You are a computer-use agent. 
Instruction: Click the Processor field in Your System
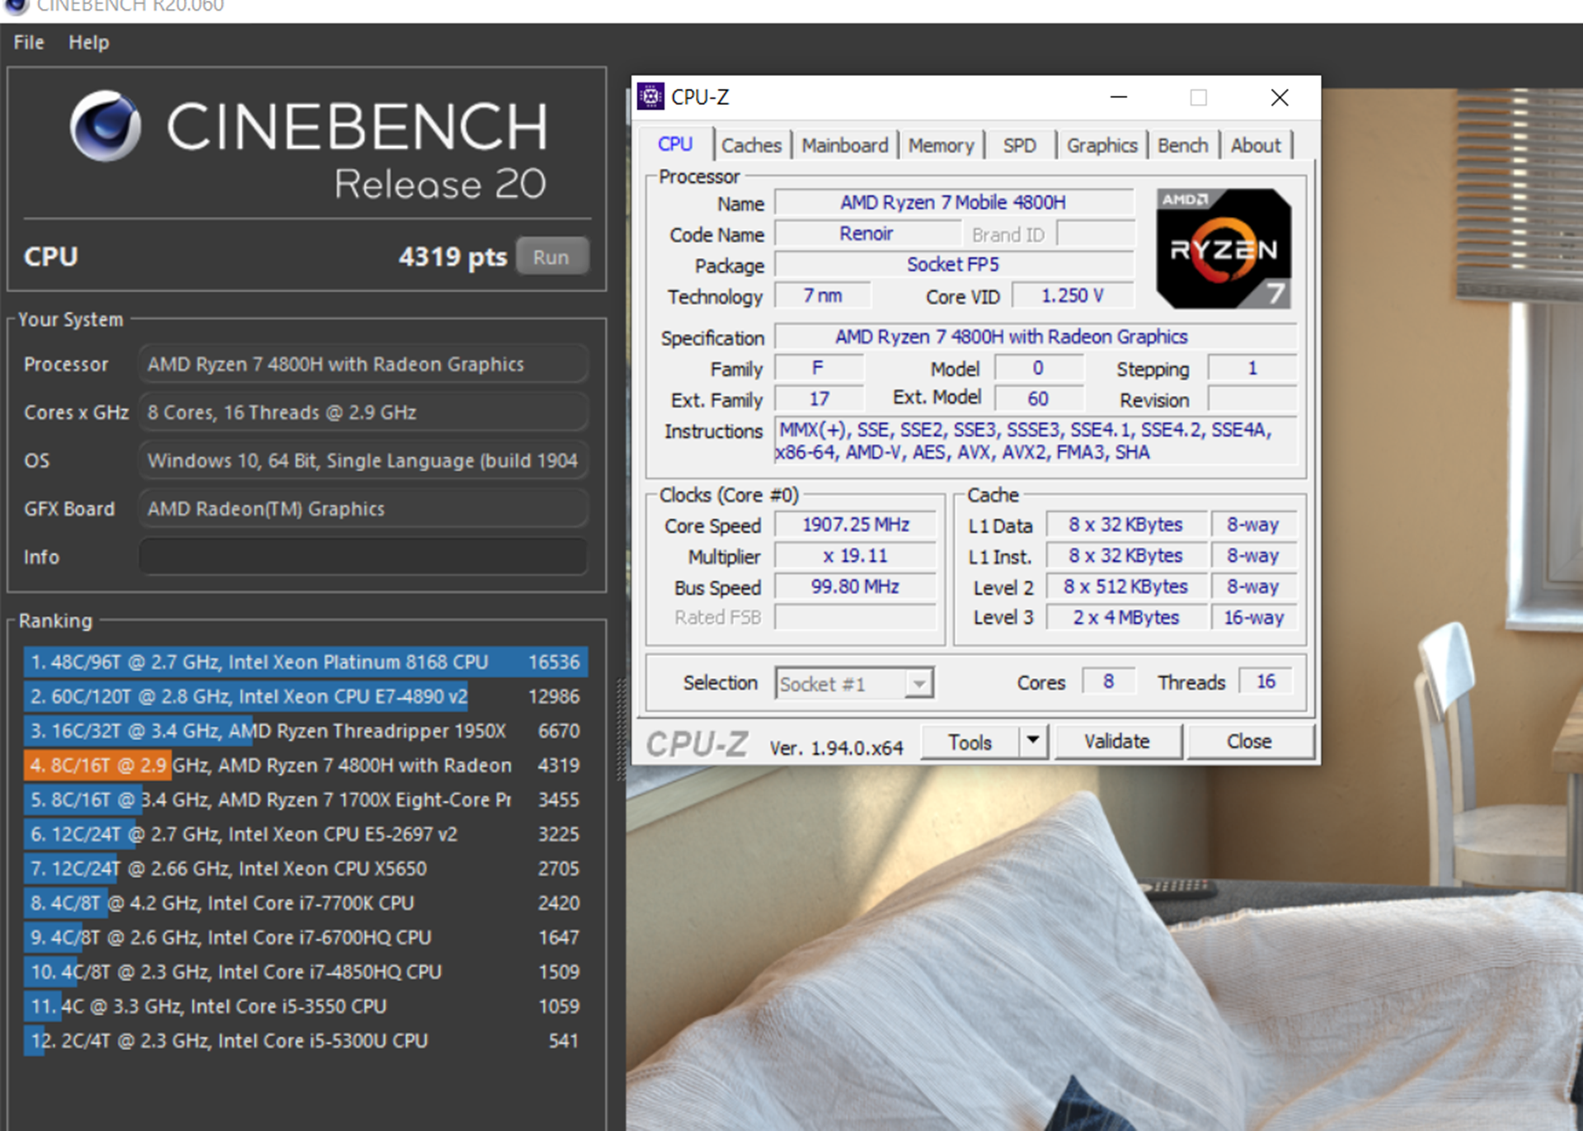pyautogui.click(x=364, y=364)
